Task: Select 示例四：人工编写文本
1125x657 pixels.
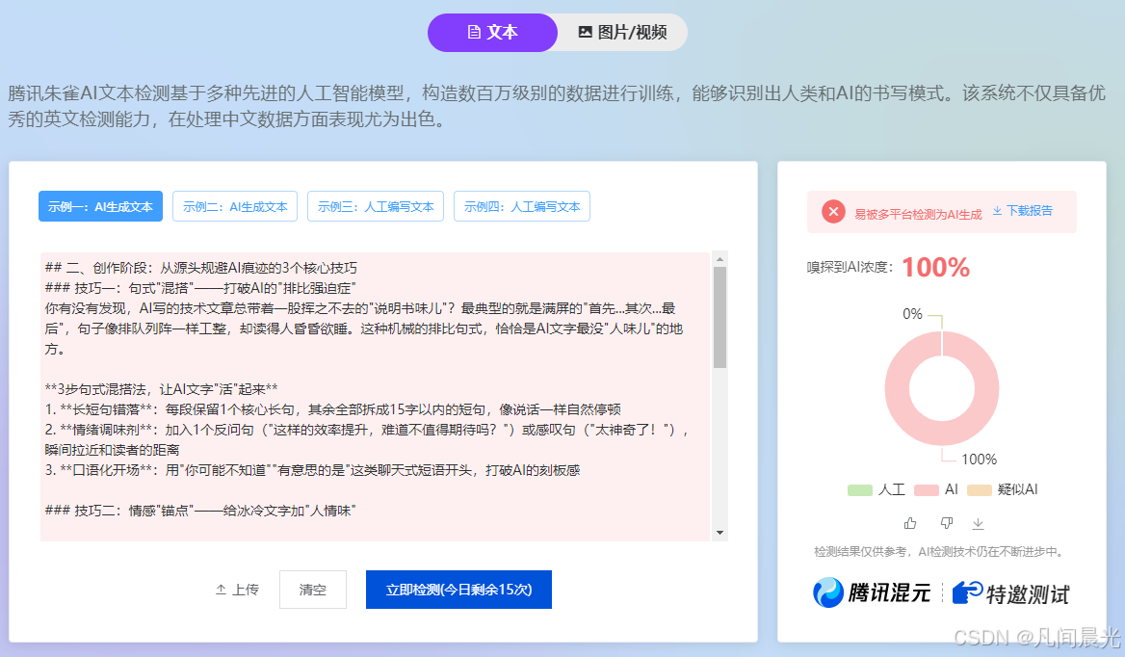Action: [x=522, y=206]
